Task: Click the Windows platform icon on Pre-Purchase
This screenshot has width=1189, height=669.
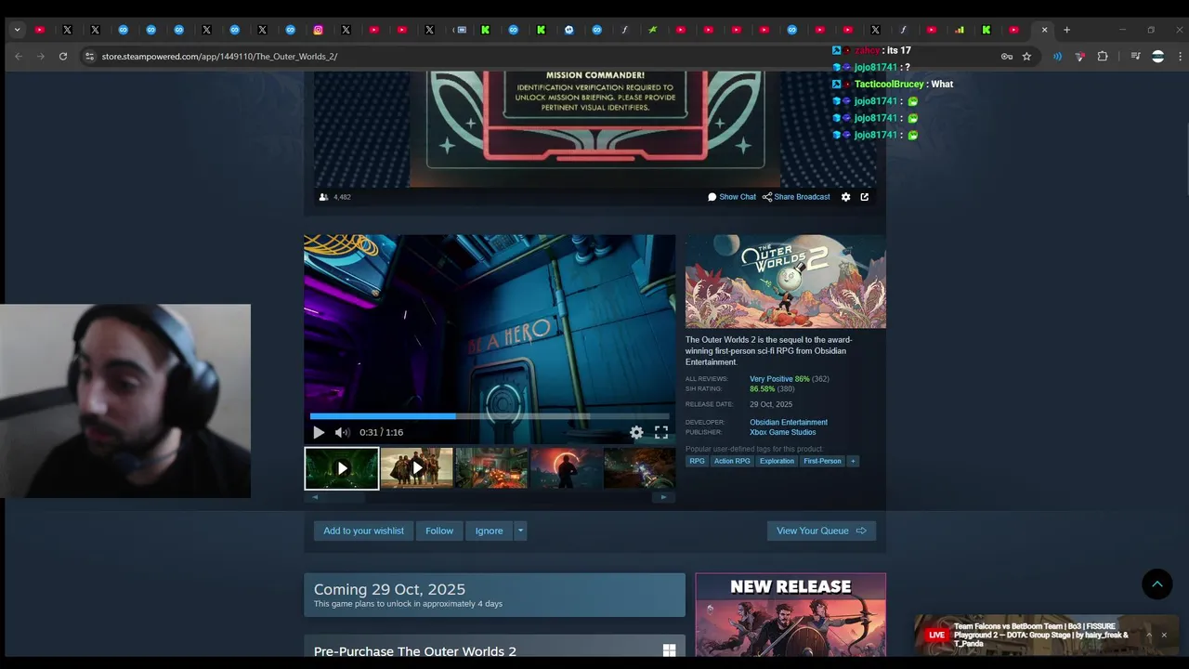Action: click(669, 650)
